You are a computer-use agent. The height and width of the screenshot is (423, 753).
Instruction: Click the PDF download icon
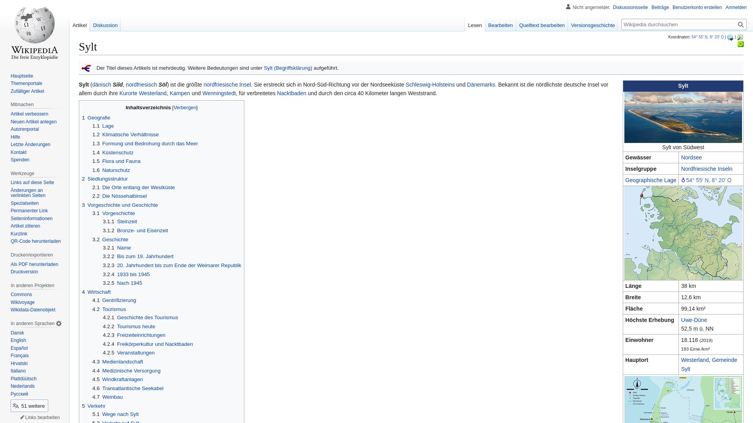34,264
